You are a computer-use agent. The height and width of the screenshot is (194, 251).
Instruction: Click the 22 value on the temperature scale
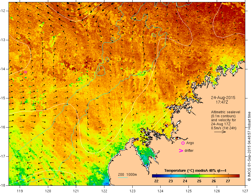click(156, 181)
